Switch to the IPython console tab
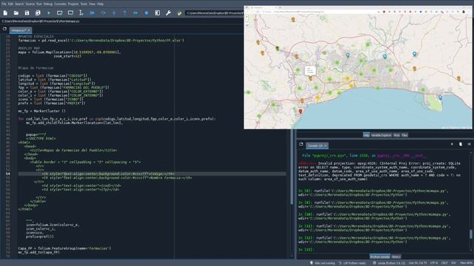Image resolution: width=474 pixels, height=266 pixels. pos(380,256)
